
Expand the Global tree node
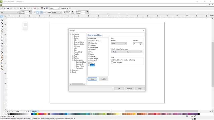click(x=71, y=72)
